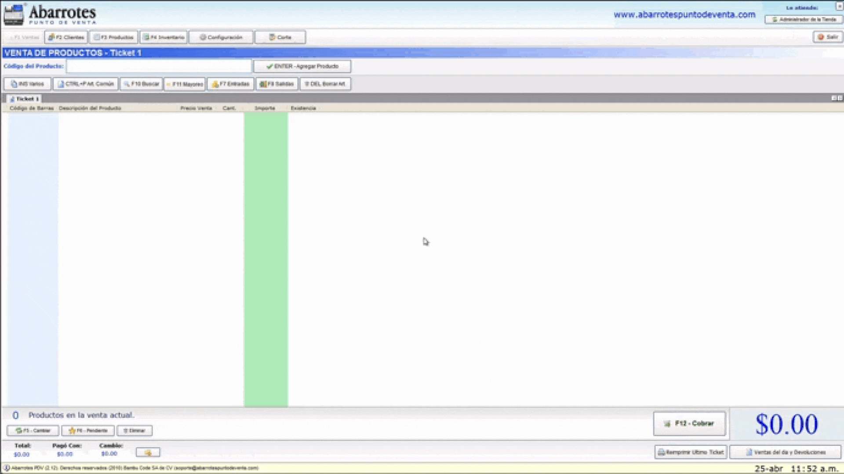
Task: Open F7 Entradas de mercancía
Action: pyautogui.click(x=230, y=83)
